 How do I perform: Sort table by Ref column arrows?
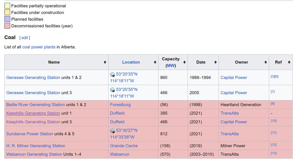click(289, 62)
